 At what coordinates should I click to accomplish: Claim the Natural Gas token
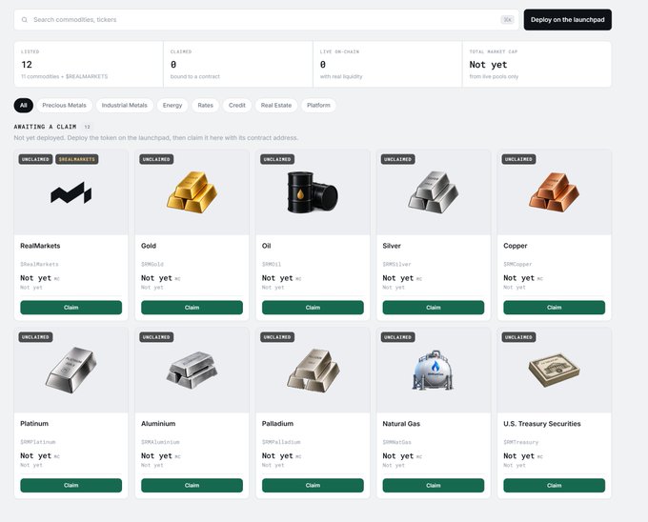(x=434, y=485)
